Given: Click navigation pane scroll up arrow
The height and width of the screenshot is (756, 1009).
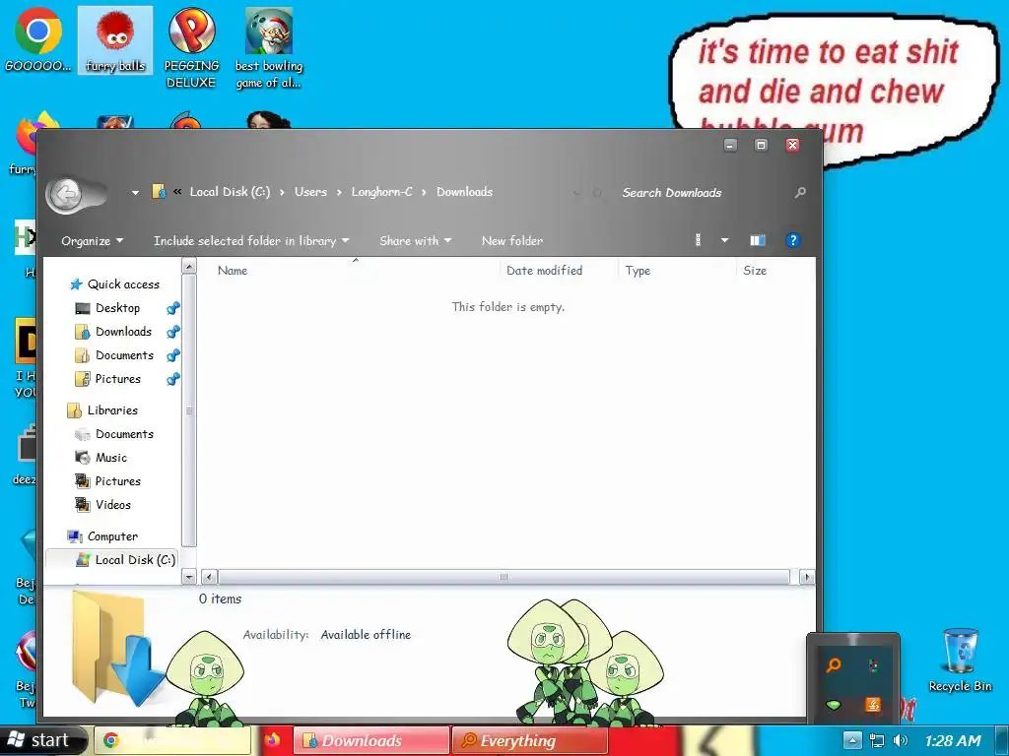Looking at the screenshot, I should point(189,266).
